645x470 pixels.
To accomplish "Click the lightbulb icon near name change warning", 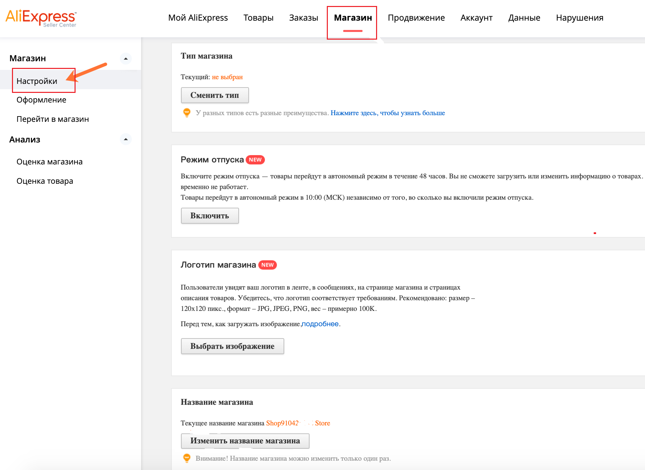I will coord(187,458).
